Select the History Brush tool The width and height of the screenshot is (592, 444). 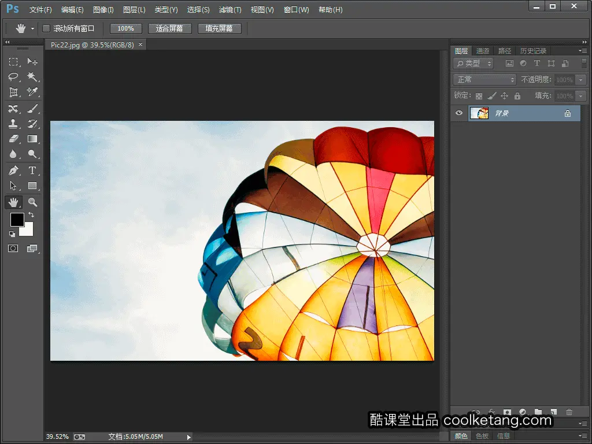point(32,124)
